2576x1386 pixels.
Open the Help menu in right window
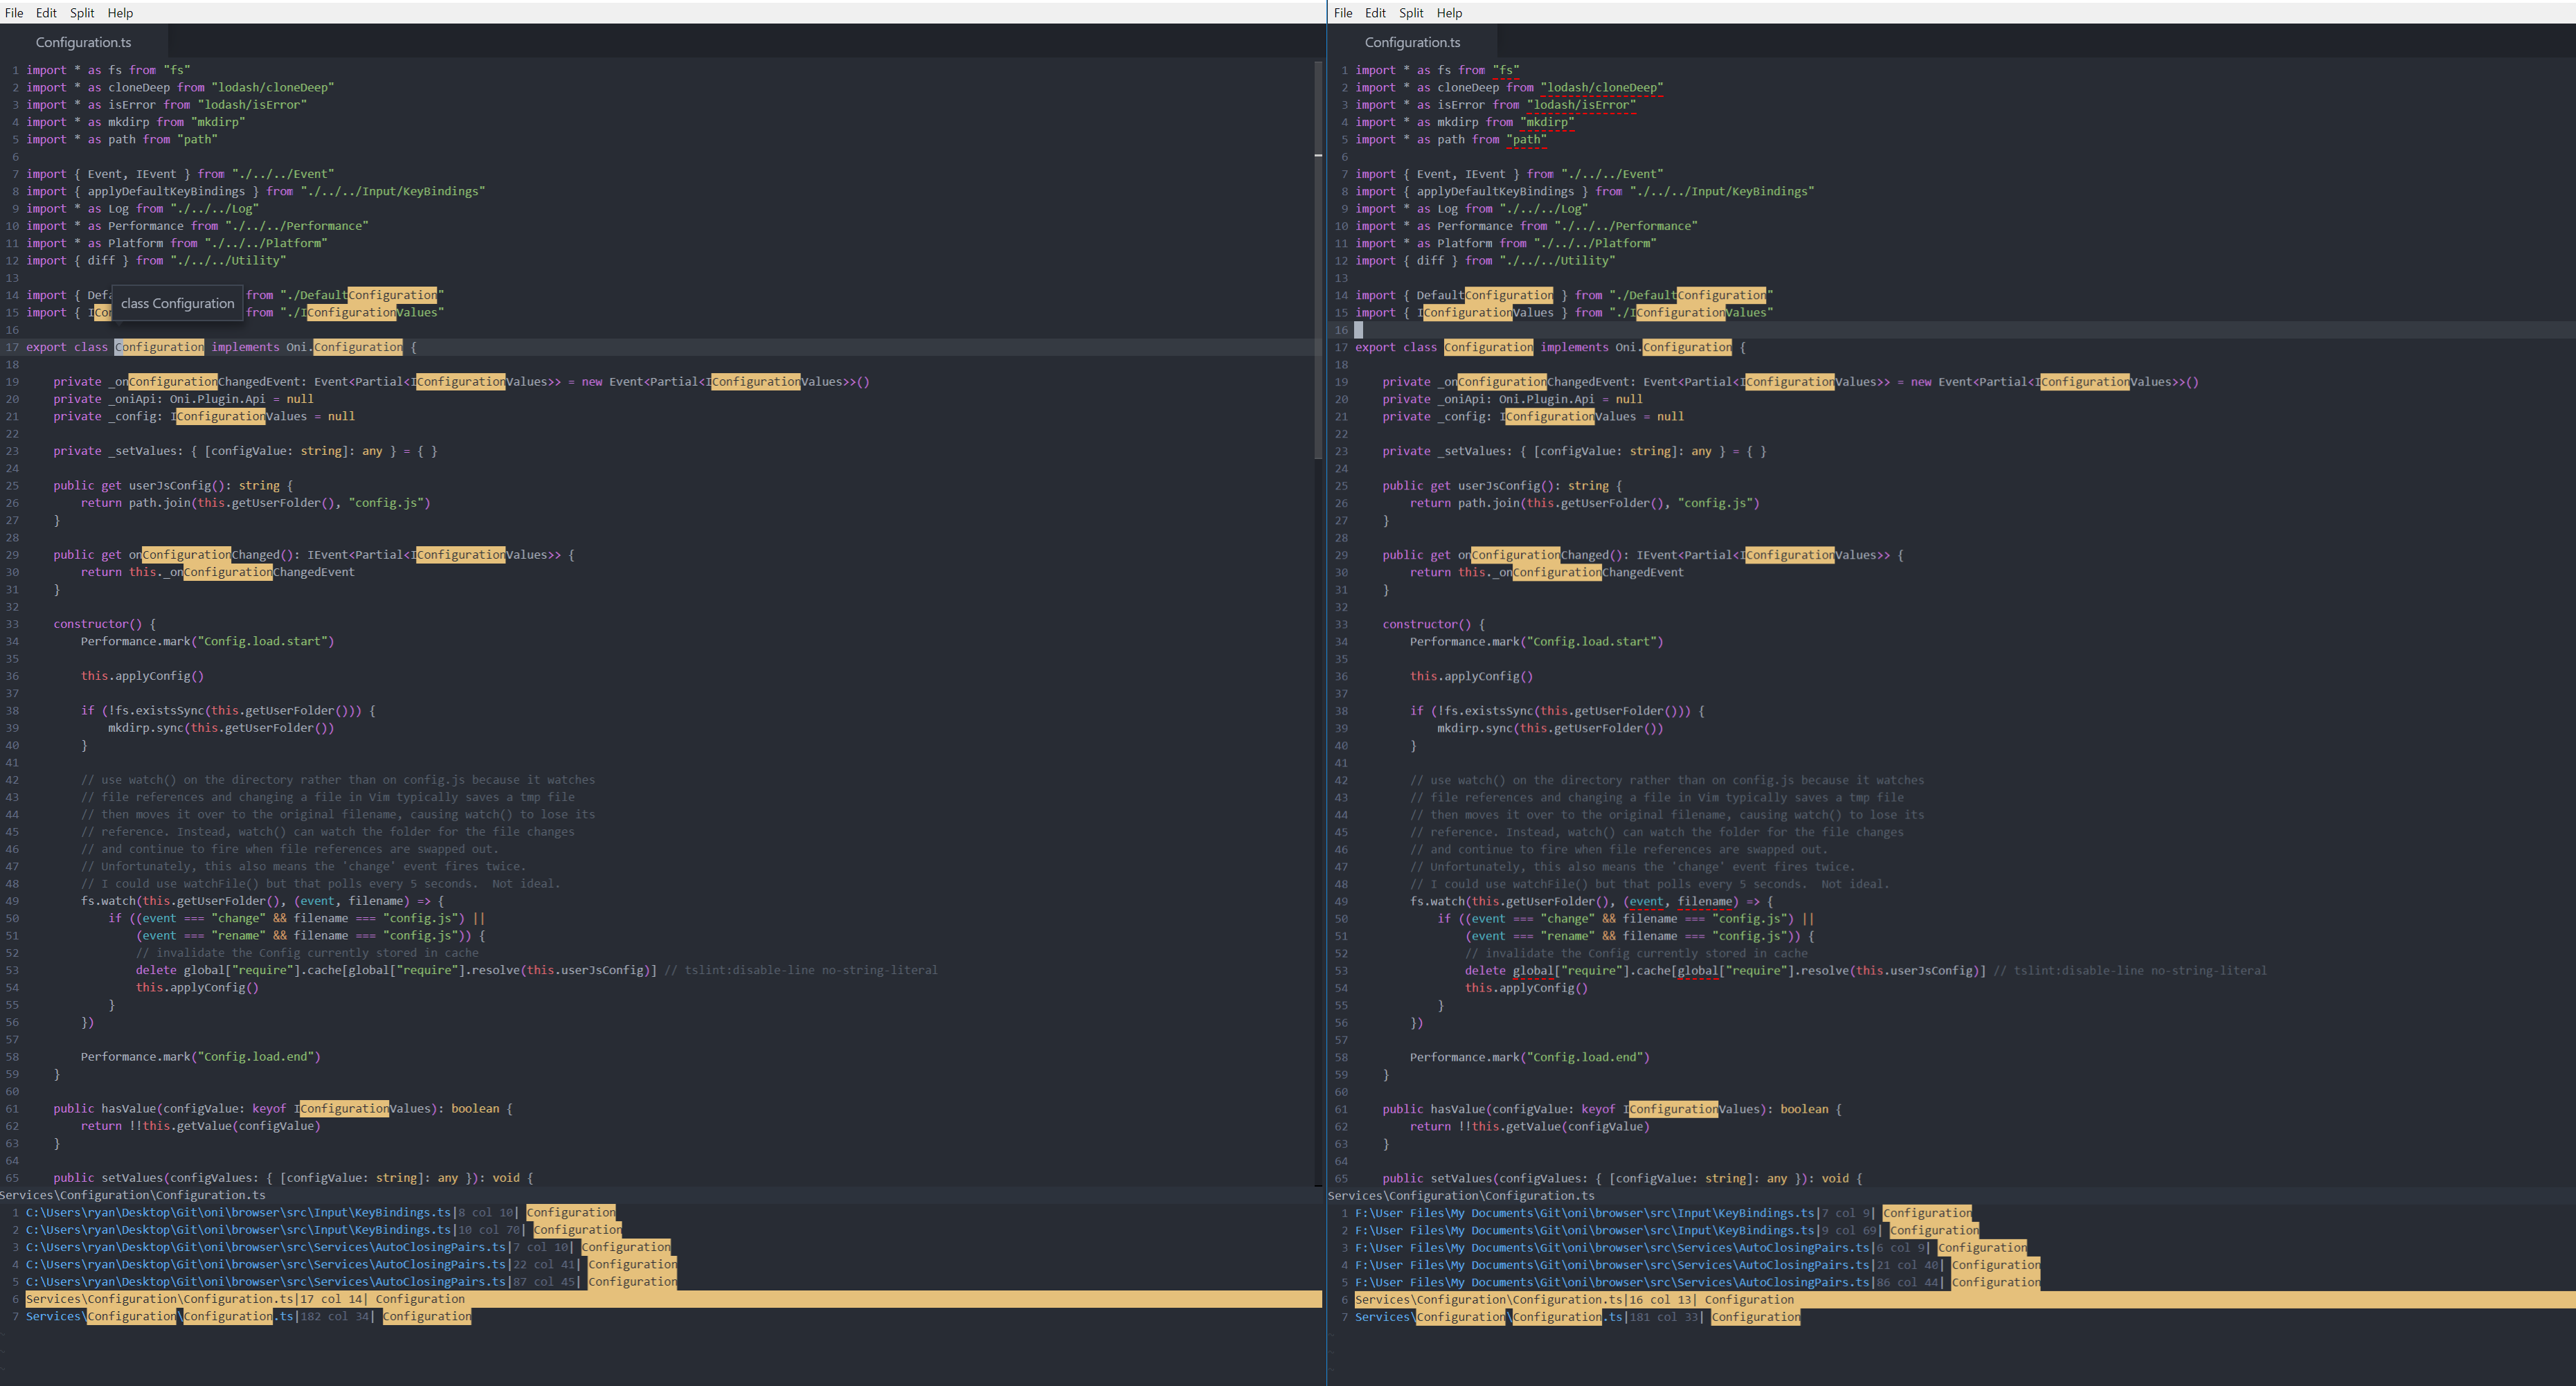point(1449,13)
